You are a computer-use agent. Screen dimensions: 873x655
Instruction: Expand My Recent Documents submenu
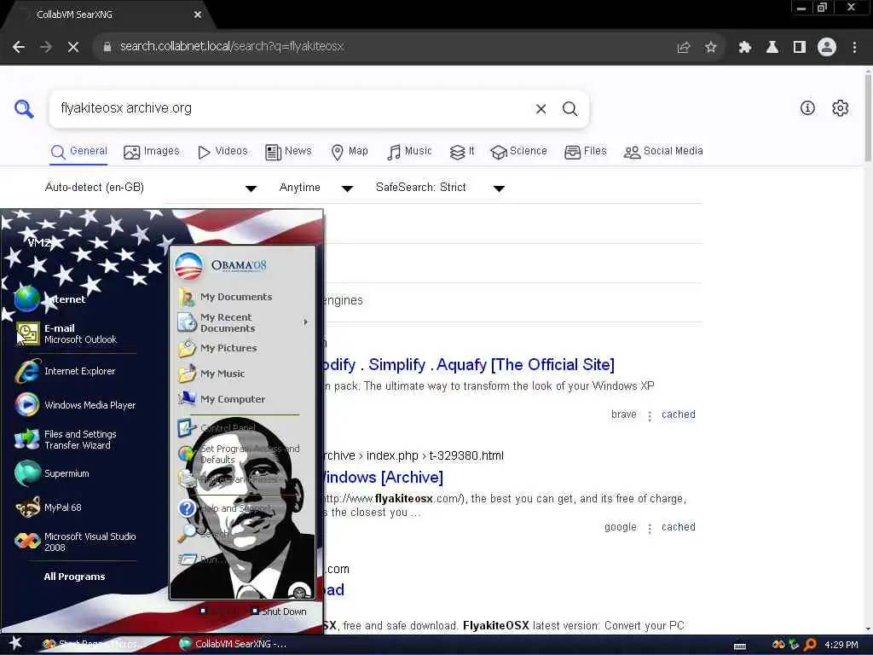[241, 322]
